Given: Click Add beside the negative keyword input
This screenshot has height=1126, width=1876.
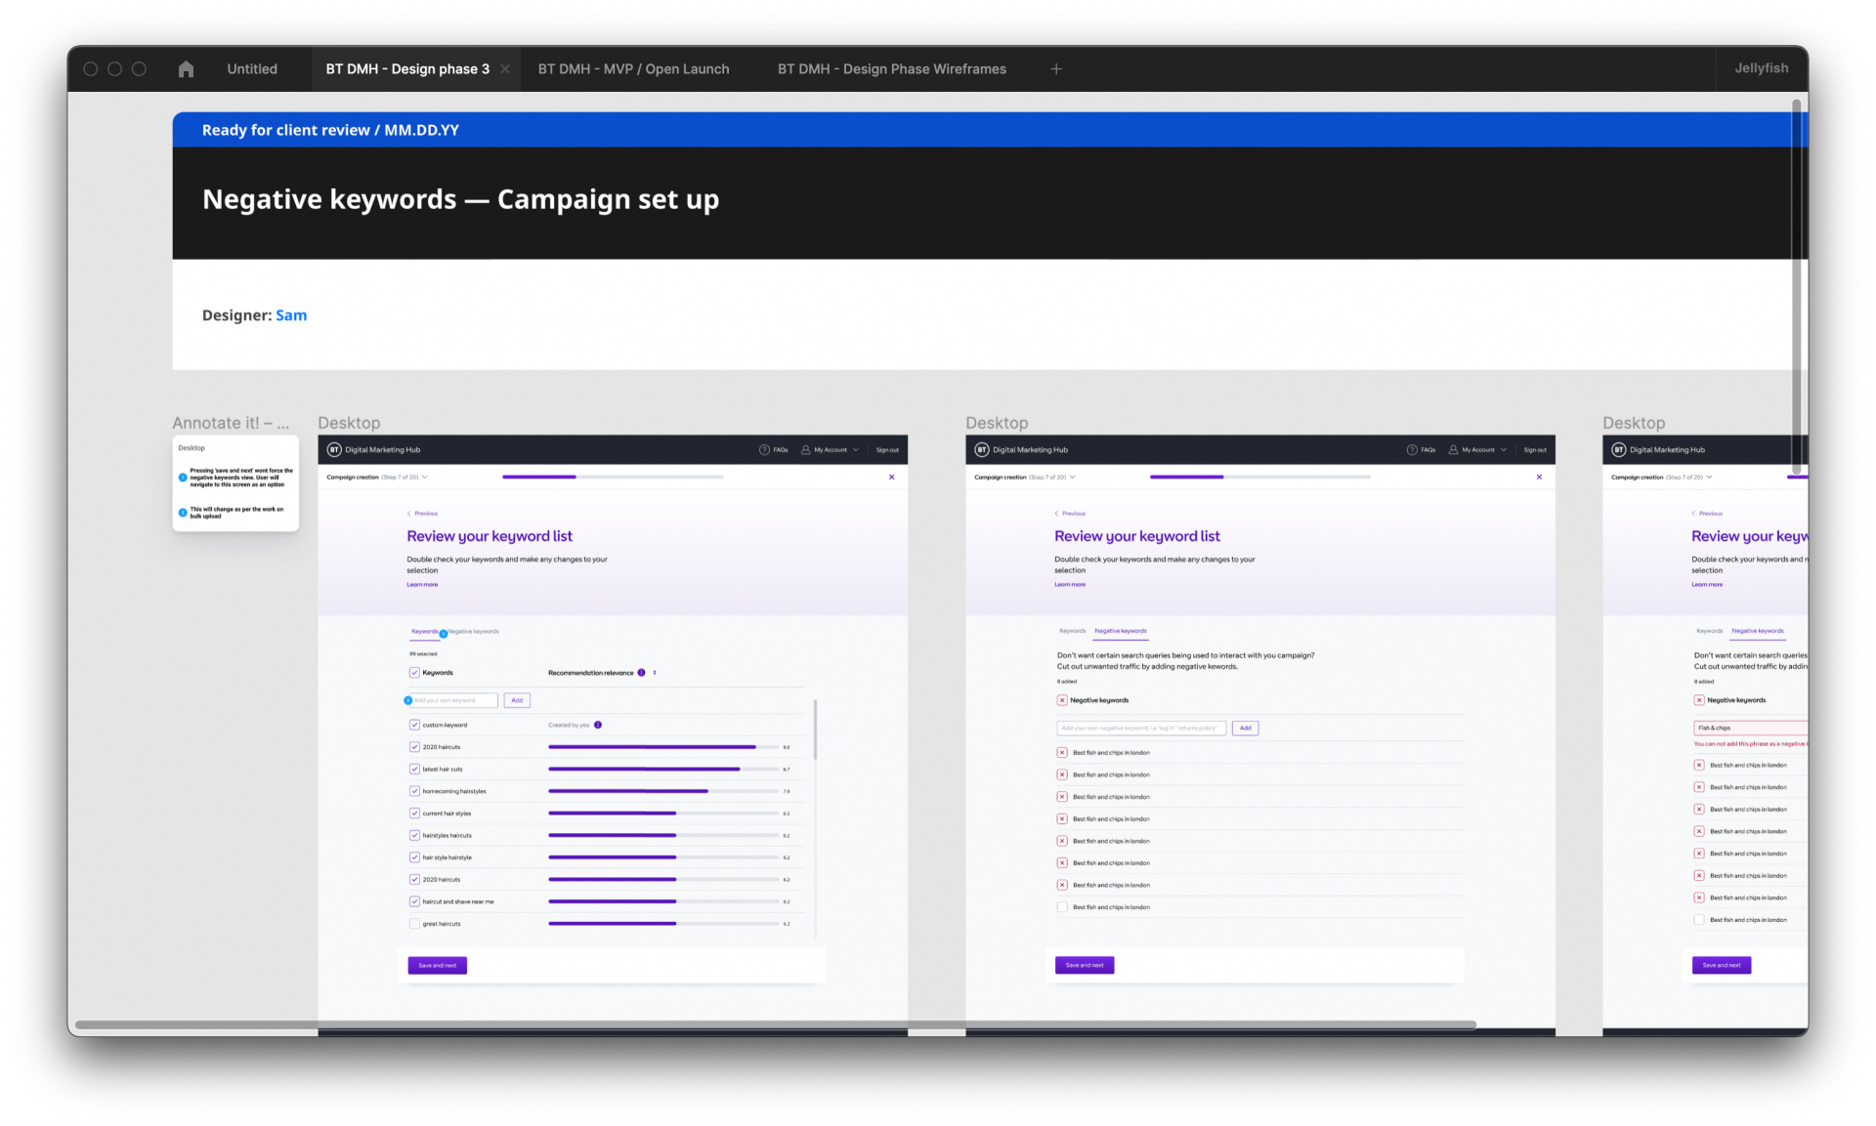Looking at the screenshot, I should tap(1245, 729).
